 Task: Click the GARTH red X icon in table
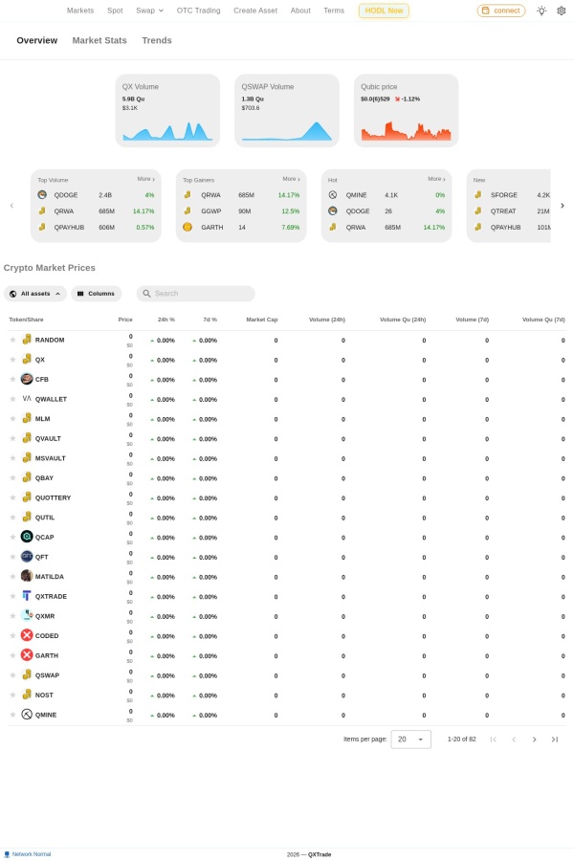click(27, 655)
